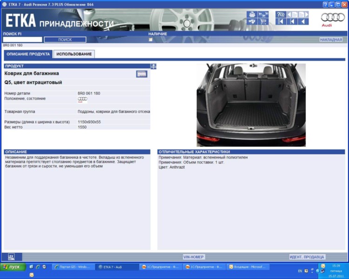Click the printer icon in the toolbar
The image size is (349, 279).
[x=252, y=14]
